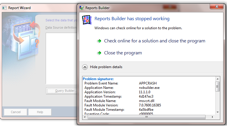Click the horizontal scrollbar thumb in details
The width and height of the screenshot is (227, 126).
pos(147,117)
